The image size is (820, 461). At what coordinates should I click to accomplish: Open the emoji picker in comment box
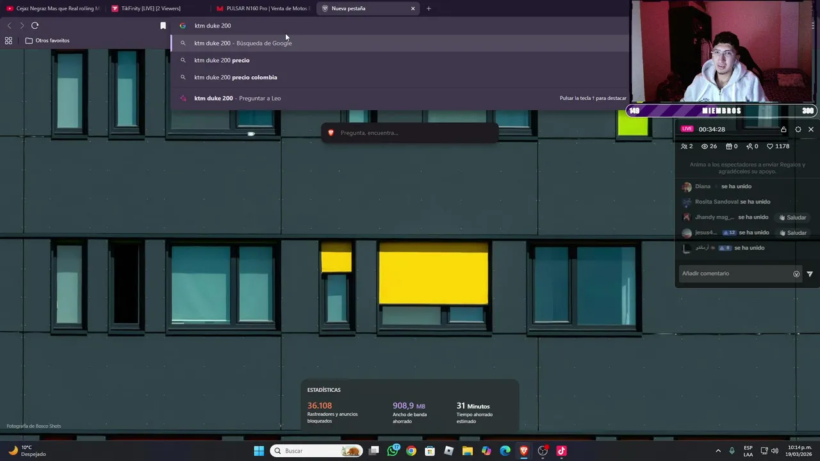pos(796,274)
